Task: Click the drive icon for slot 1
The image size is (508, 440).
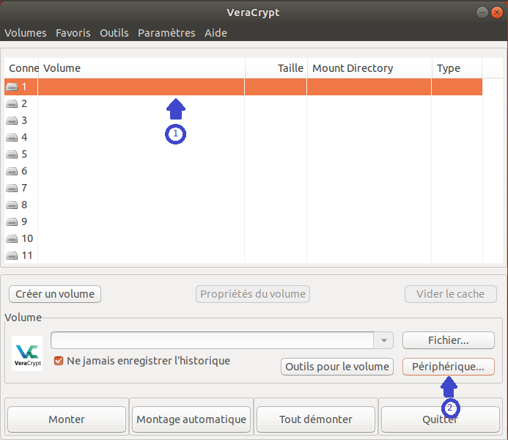Action: pyautogui.click(x=12, y=87)
